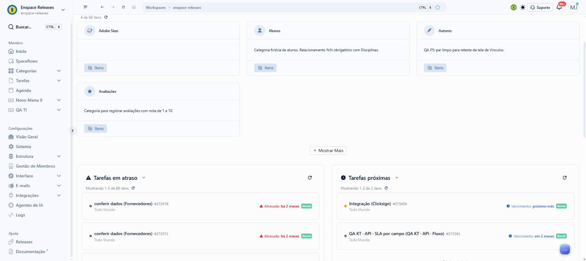Open notifications bell with 99+ badge
This screenshot has width=586, height=261.
[x=559, y=7]
